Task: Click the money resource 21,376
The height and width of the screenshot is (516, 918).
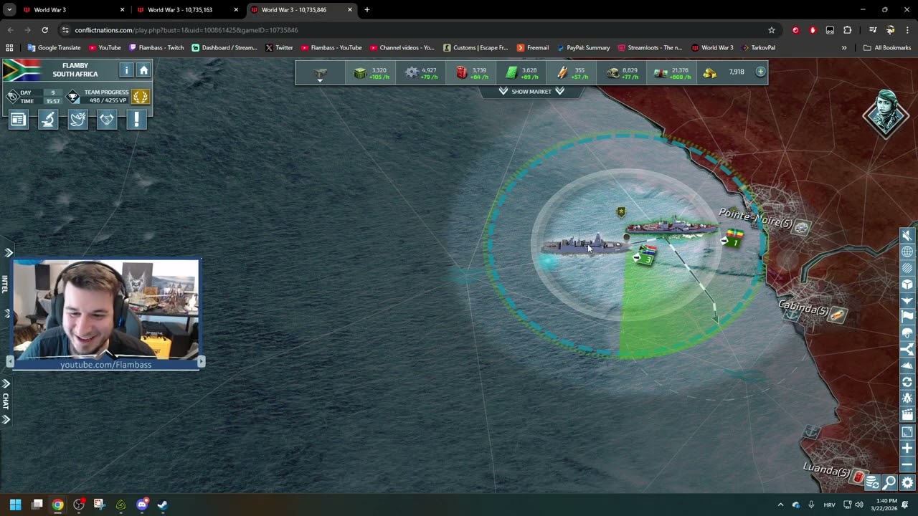Action: 672,73
